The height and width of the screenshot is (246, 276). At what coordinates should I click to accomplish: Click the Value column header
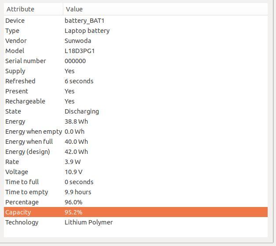165,9
